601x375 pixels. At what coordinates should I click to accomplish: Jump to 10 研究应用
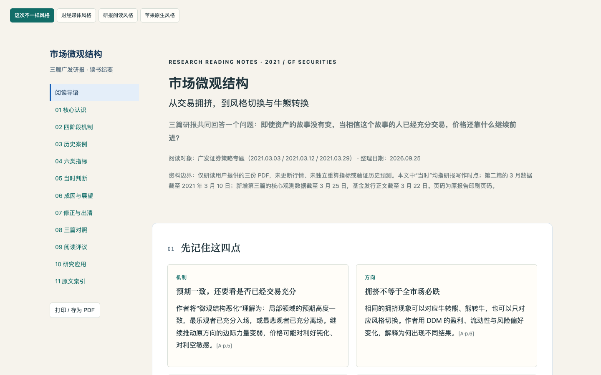tap(94, 264)
